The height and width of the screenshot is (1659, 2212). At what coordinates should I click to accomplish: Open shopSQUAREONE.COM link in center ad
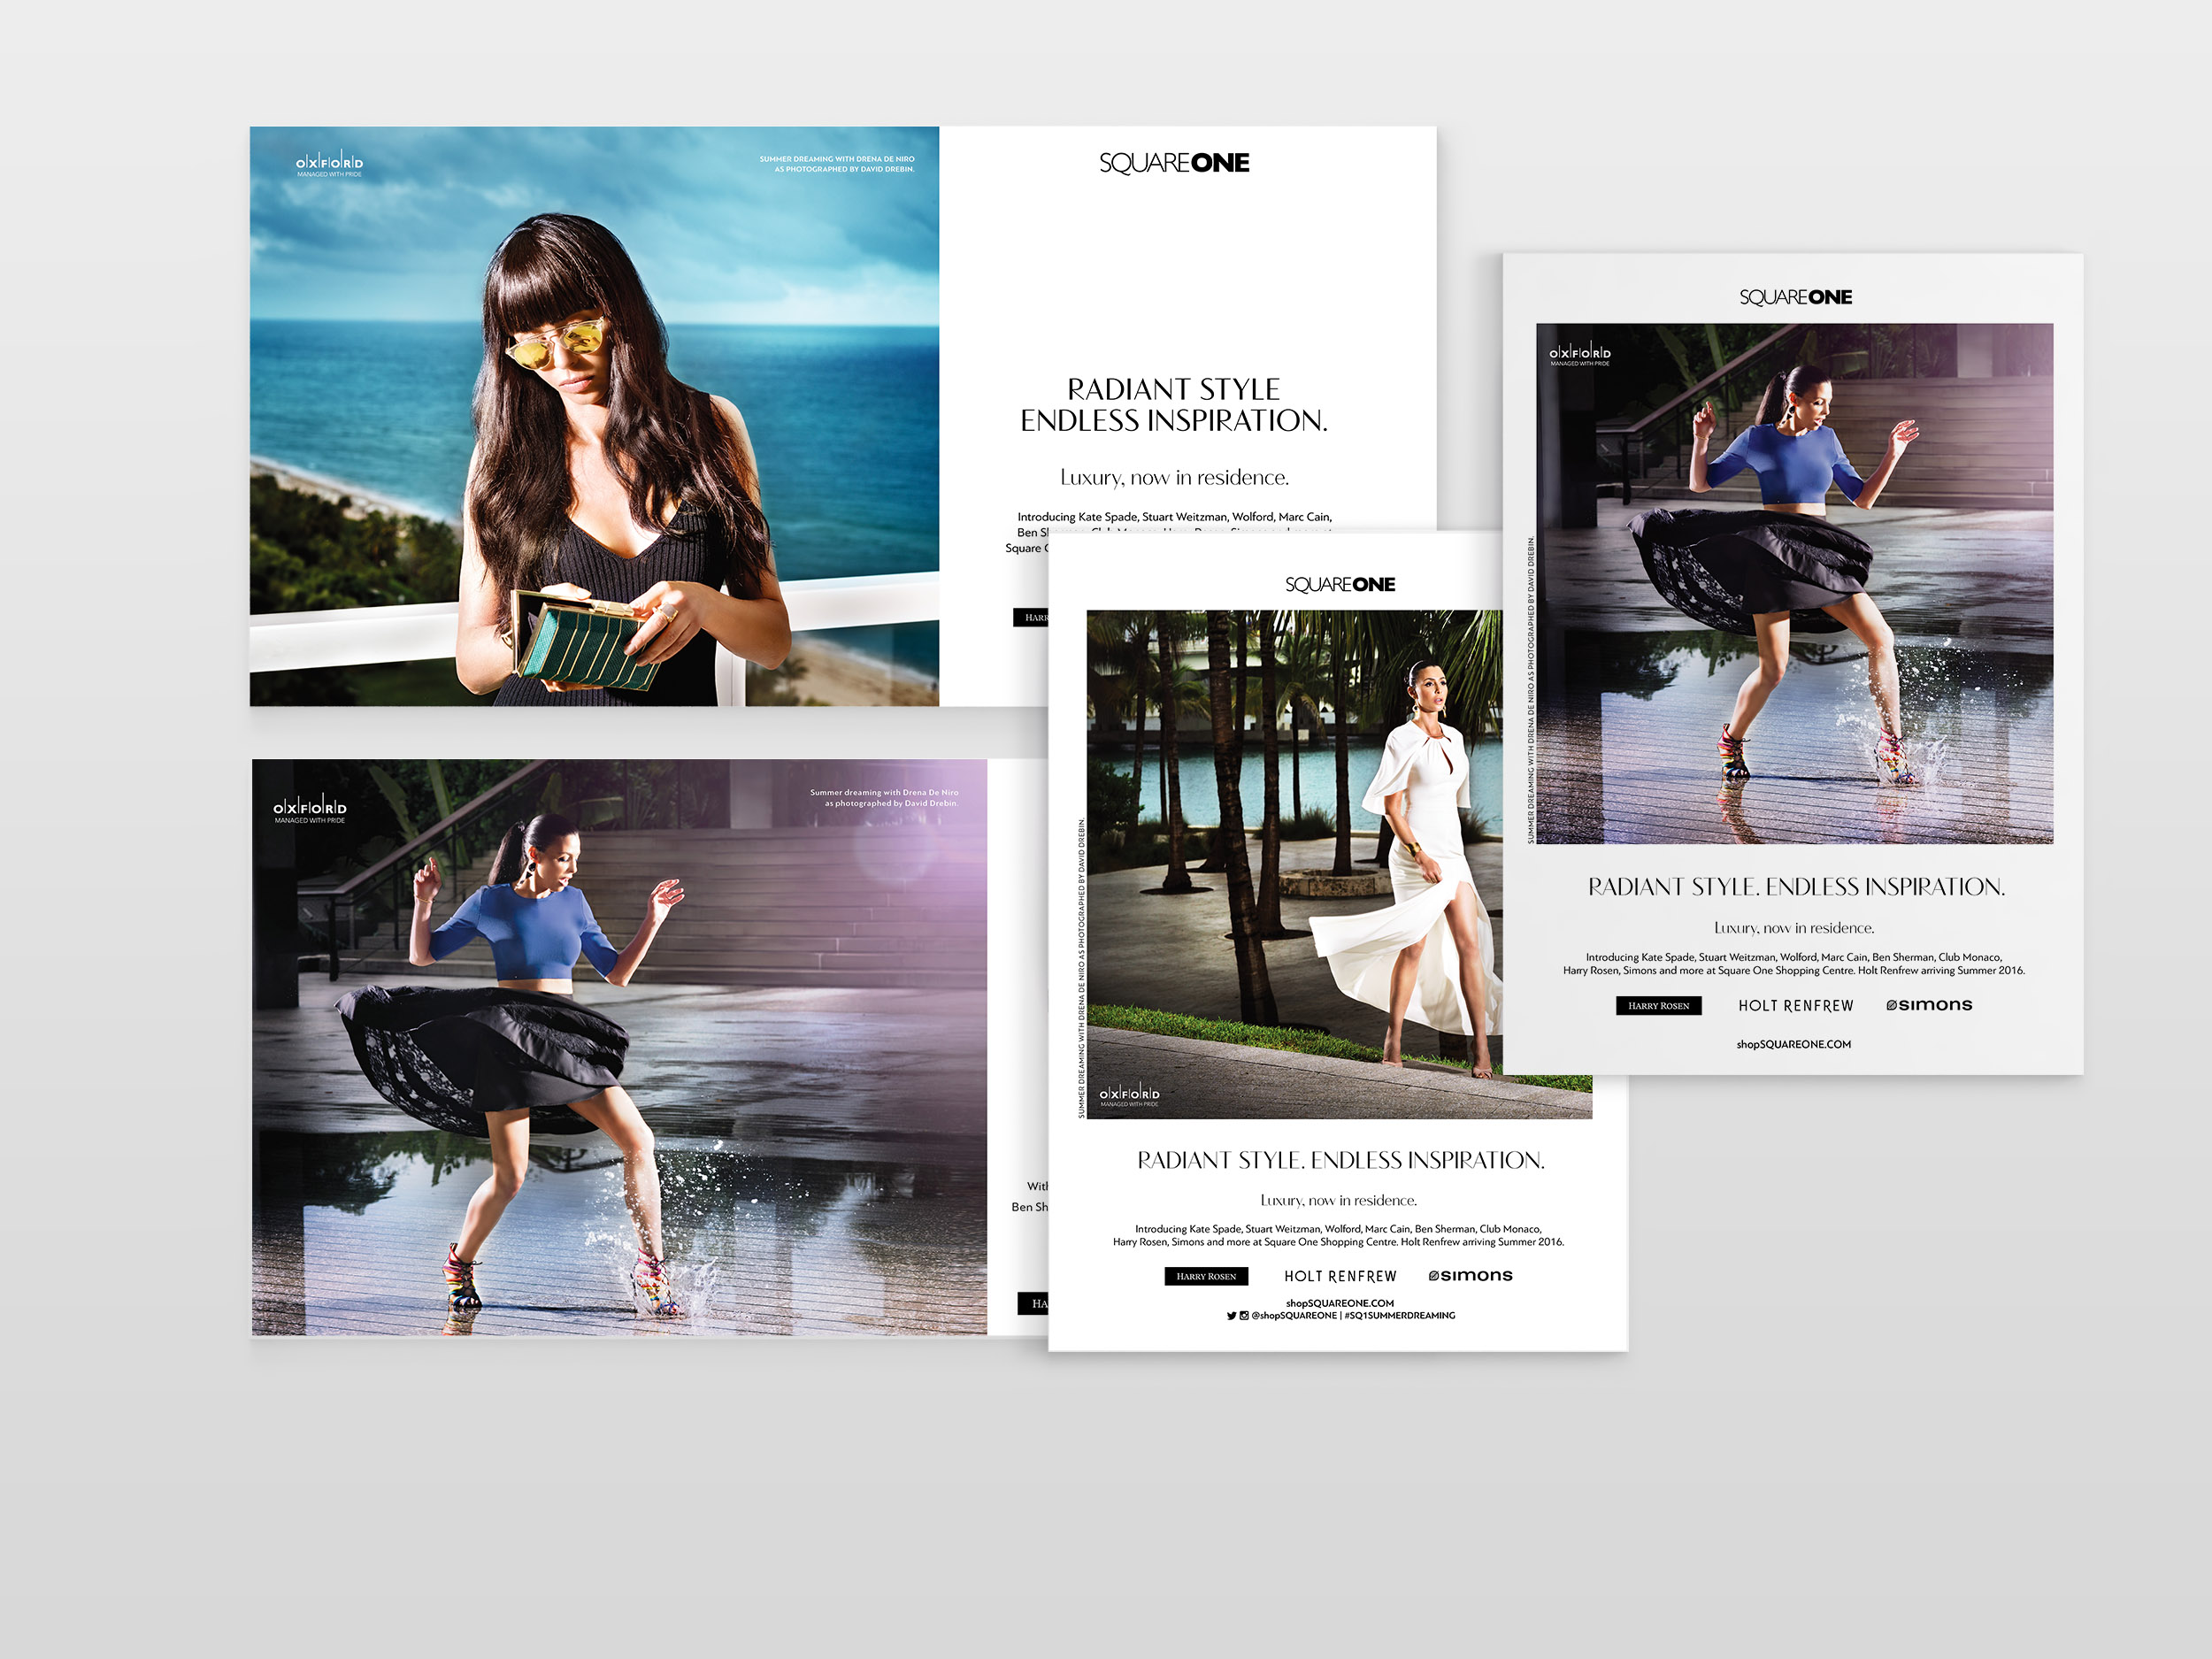[1340, 1303]
